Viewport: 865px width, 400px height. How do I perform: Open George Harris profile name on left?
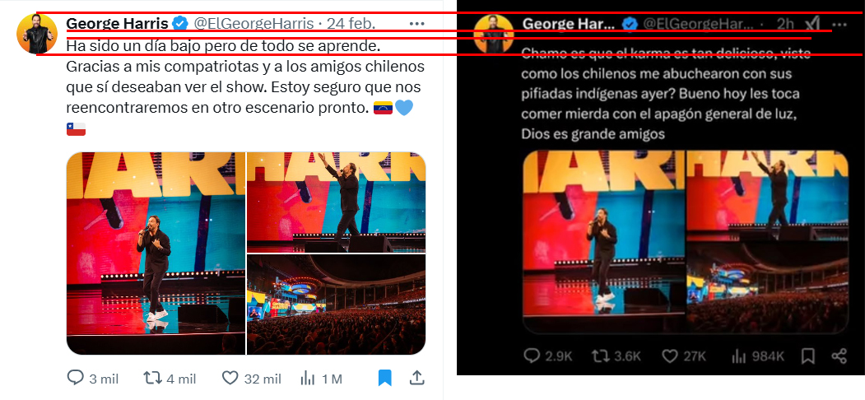coord(117,24)
